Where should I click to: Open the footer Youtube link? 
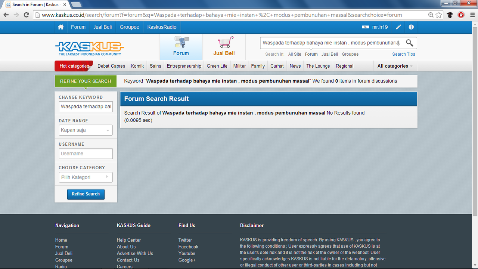pos(187,253)
